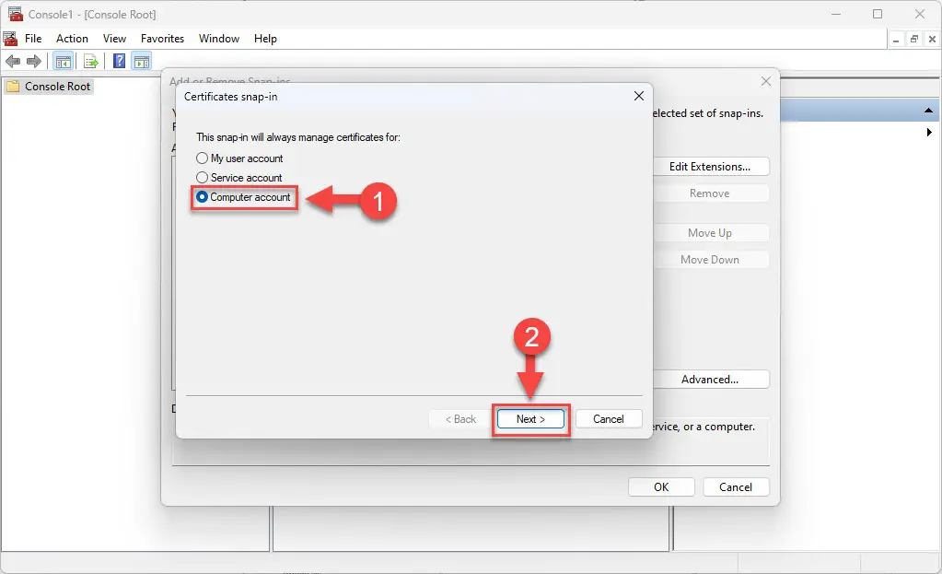
Task: Restore down the inner console child window
Action: pos(913,39)
